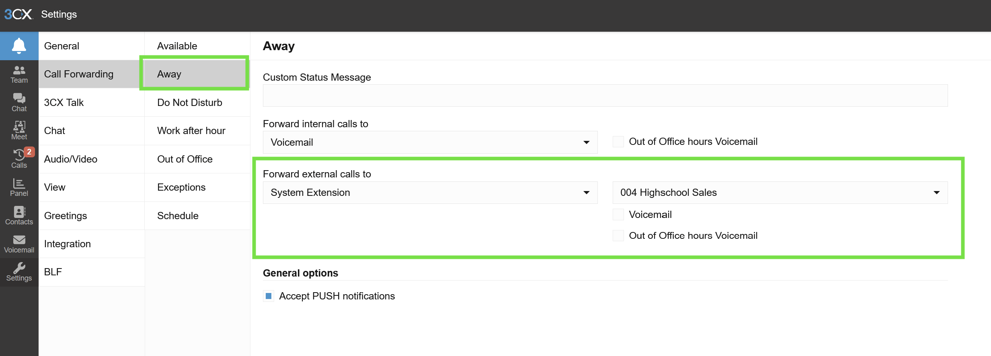Click the Custom Status Message field
The image size is (991, 356).
(605, 96)
